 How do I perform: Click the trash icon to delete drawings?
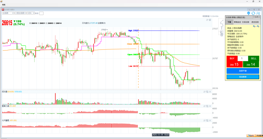tap(221, 35)
